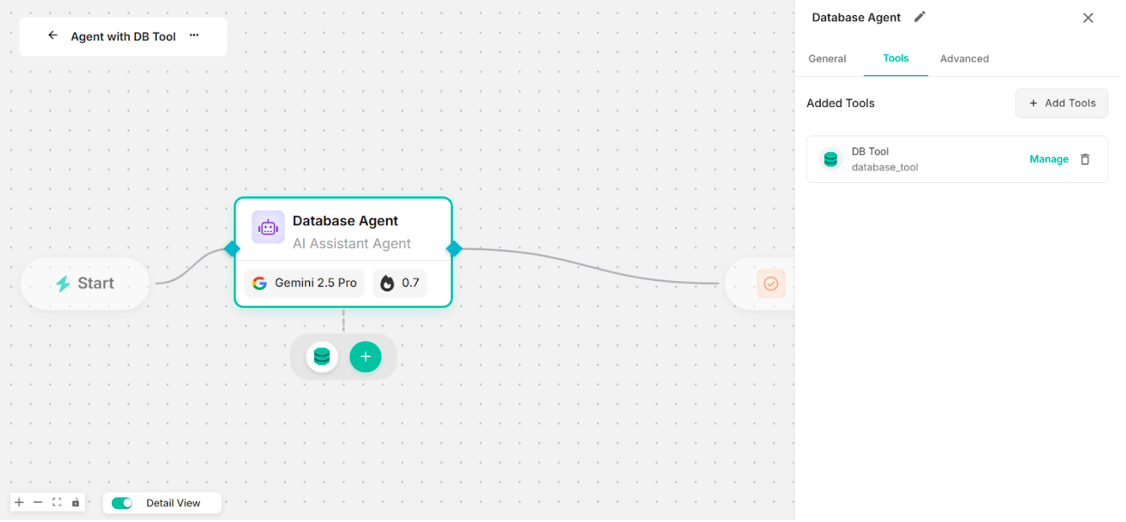Click the Agent with DB Tool title
Viewport: 1126px width, 522px height.
[x=123, y=37]
